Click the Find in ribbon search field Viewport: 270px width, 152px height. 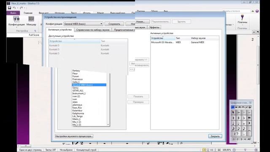[236, 11]
